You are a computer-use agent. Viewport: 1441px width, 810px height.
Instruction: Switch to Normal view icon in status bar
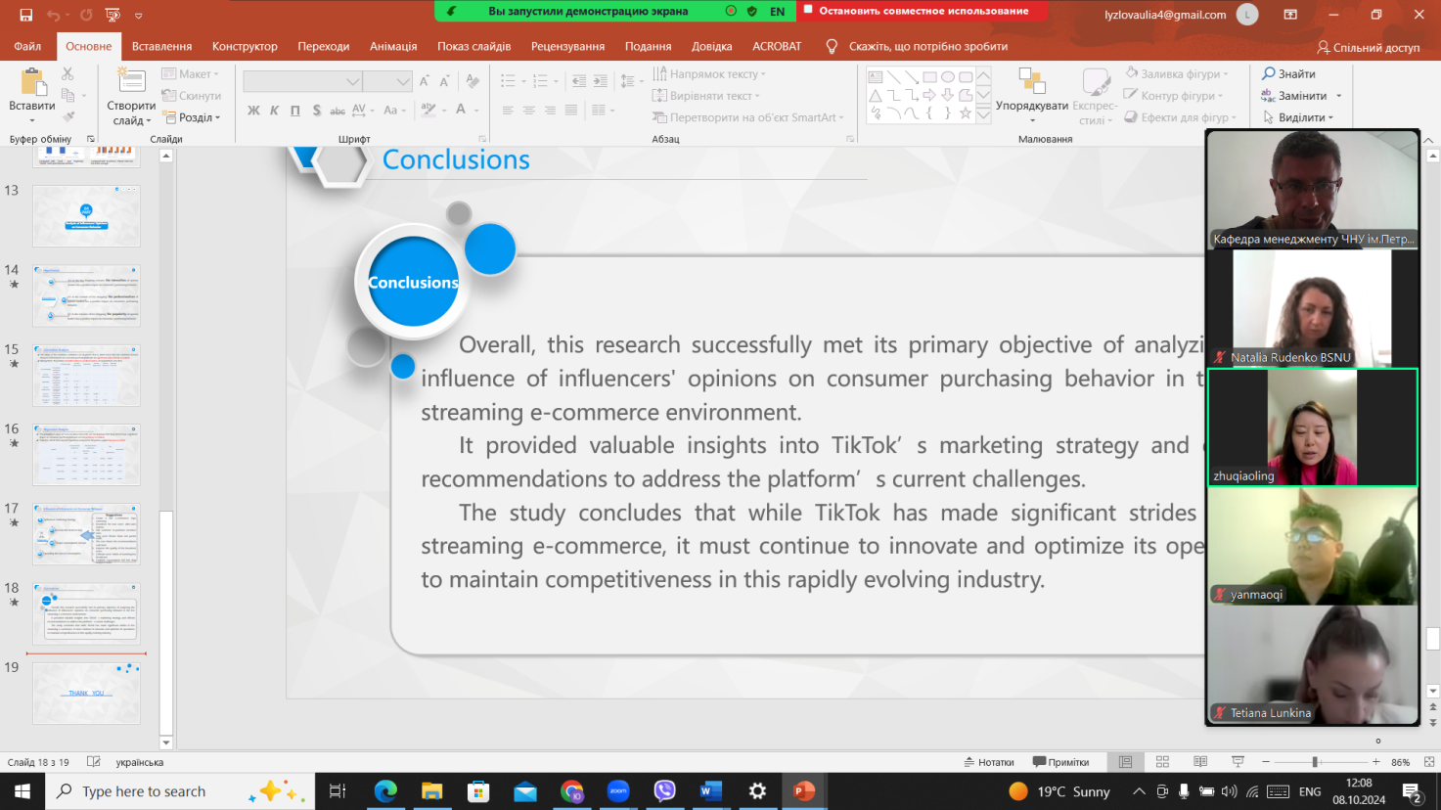coord(1125,762)
